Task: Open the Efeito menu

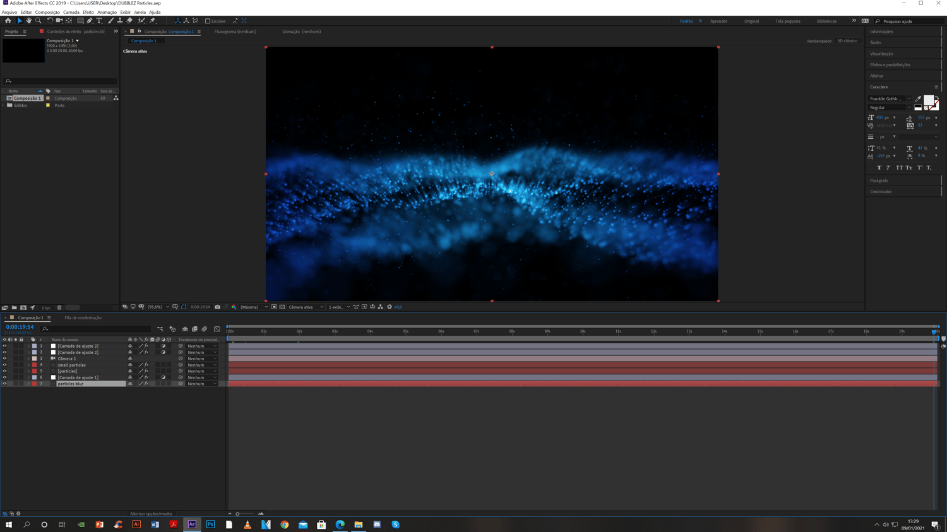Action: click(88, 12)
